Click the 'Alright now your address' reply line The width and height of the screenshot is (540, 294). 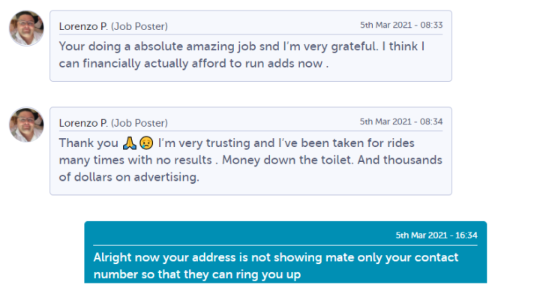pos(276,257)
